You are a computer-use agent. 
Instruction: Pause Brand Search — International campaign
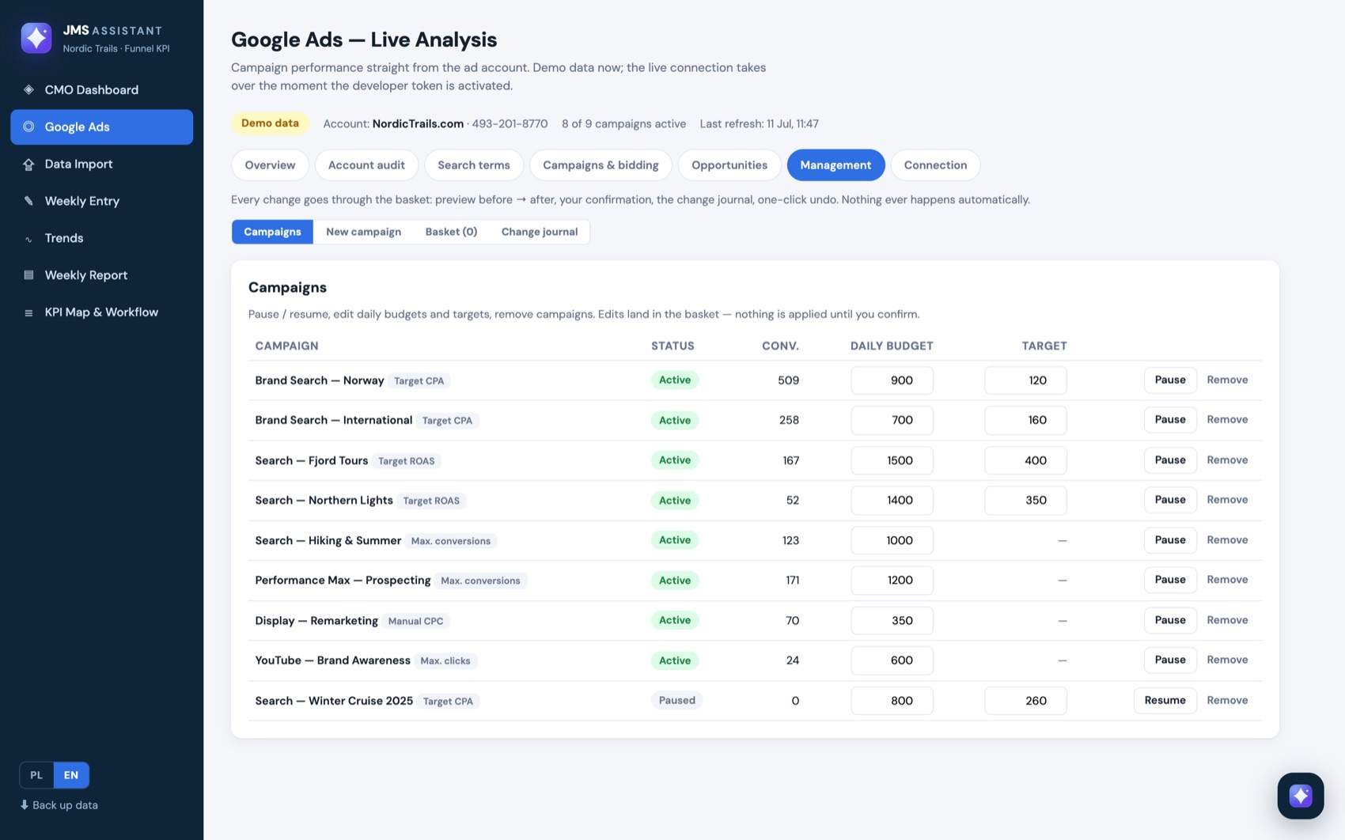1169,420
